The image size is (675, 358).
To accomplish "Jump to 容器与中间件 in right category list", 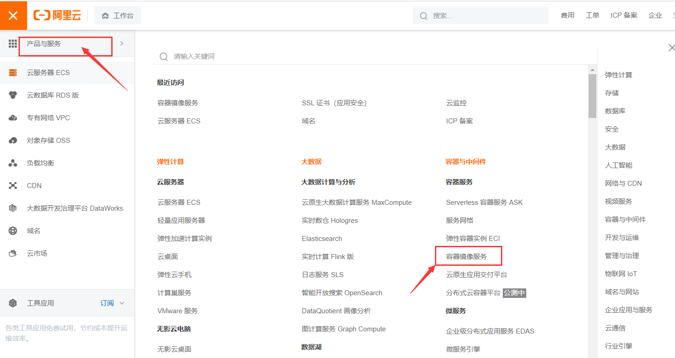I will 625,220.
